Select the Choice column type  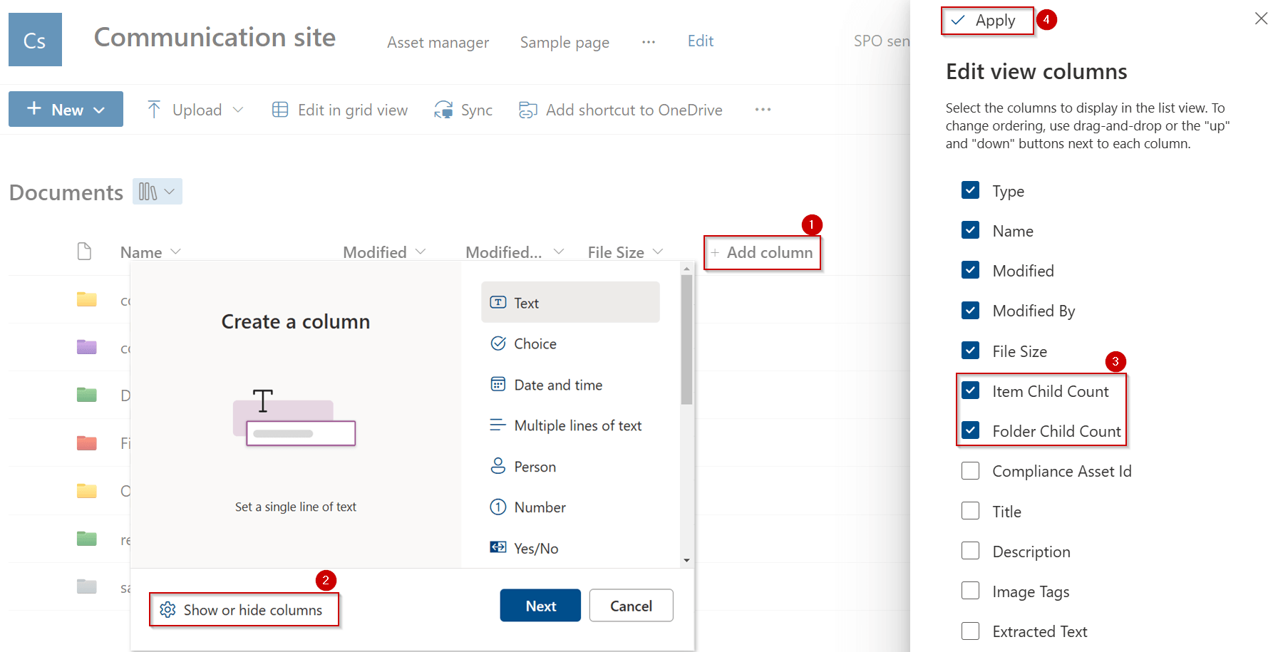tap(535, 344)
